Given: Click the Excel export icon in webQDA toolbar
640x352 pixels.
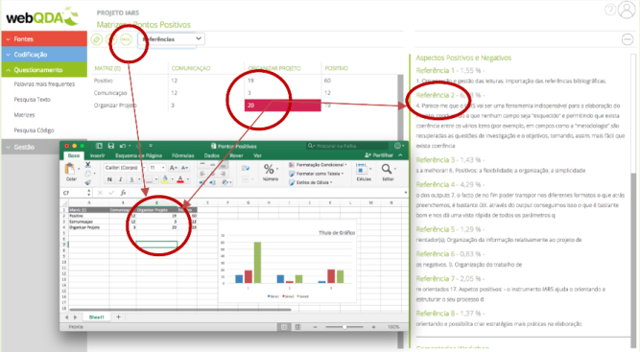Looking at the screenshot, I should 126,39.
